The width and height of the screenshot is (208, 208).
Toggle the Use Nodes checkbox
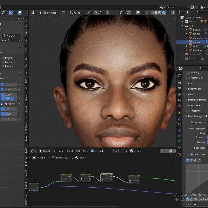click(x=93, y=151)
